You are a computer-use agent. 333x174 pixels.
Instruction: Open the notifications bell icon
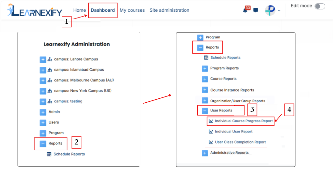[245, 10]
